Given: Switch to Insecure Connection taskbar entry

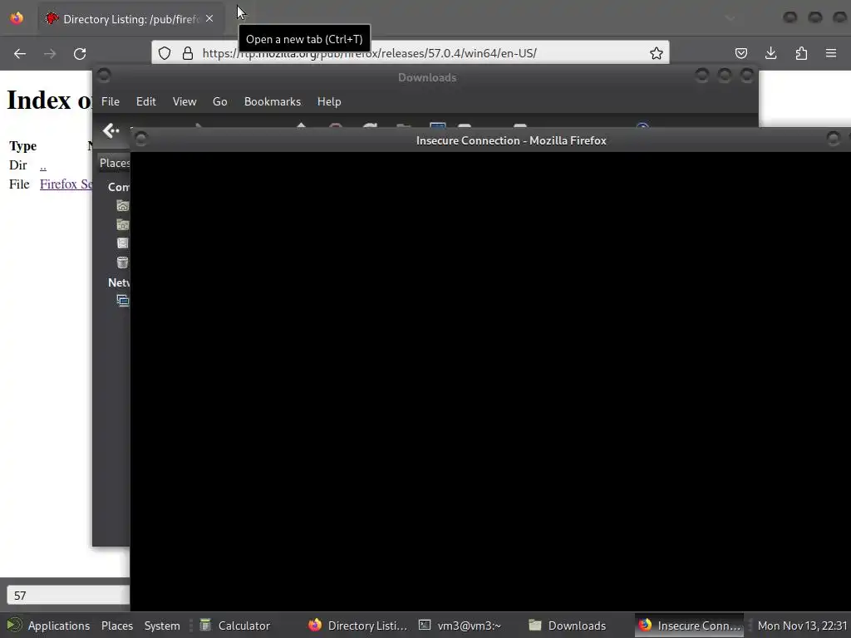Looking at the screenshot, I should pyautogui.click(x=690, y=626).
